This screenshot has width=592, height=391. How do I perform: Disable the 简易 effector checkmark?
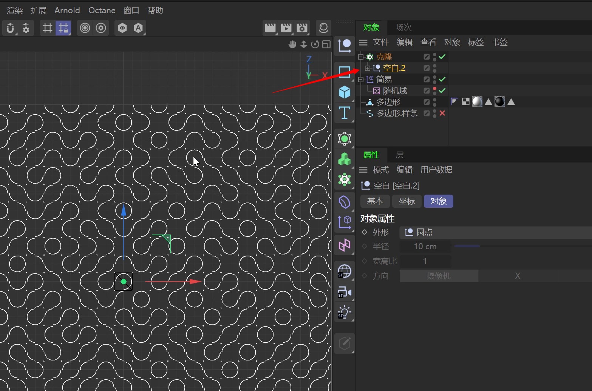pos(442,79)
